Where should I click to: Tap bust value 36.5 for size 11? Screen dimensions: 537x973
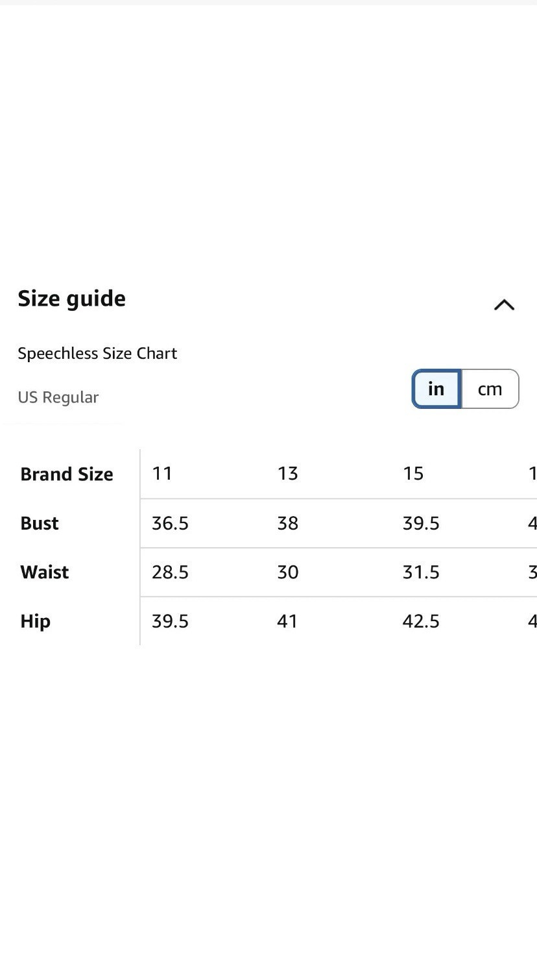point(170,523)
